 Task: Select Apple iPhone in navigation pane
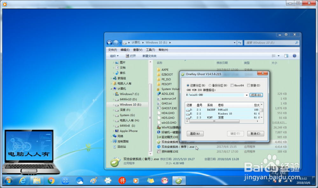coord(128,131)
